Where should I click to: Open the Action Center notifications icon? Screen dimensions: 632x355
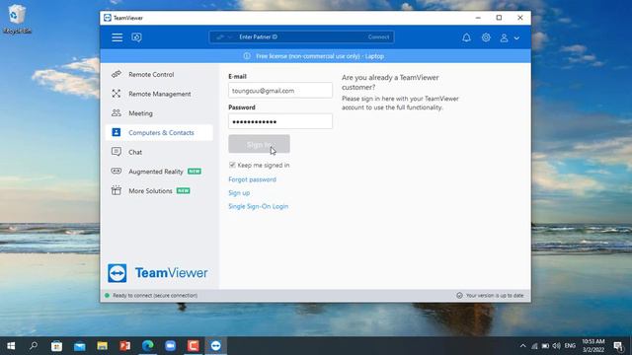coord(618,346)
